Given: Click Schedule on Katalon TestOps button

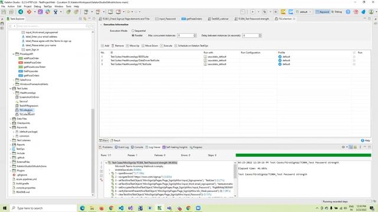Looking at the screenshot, I should click(x=191, y=46).
